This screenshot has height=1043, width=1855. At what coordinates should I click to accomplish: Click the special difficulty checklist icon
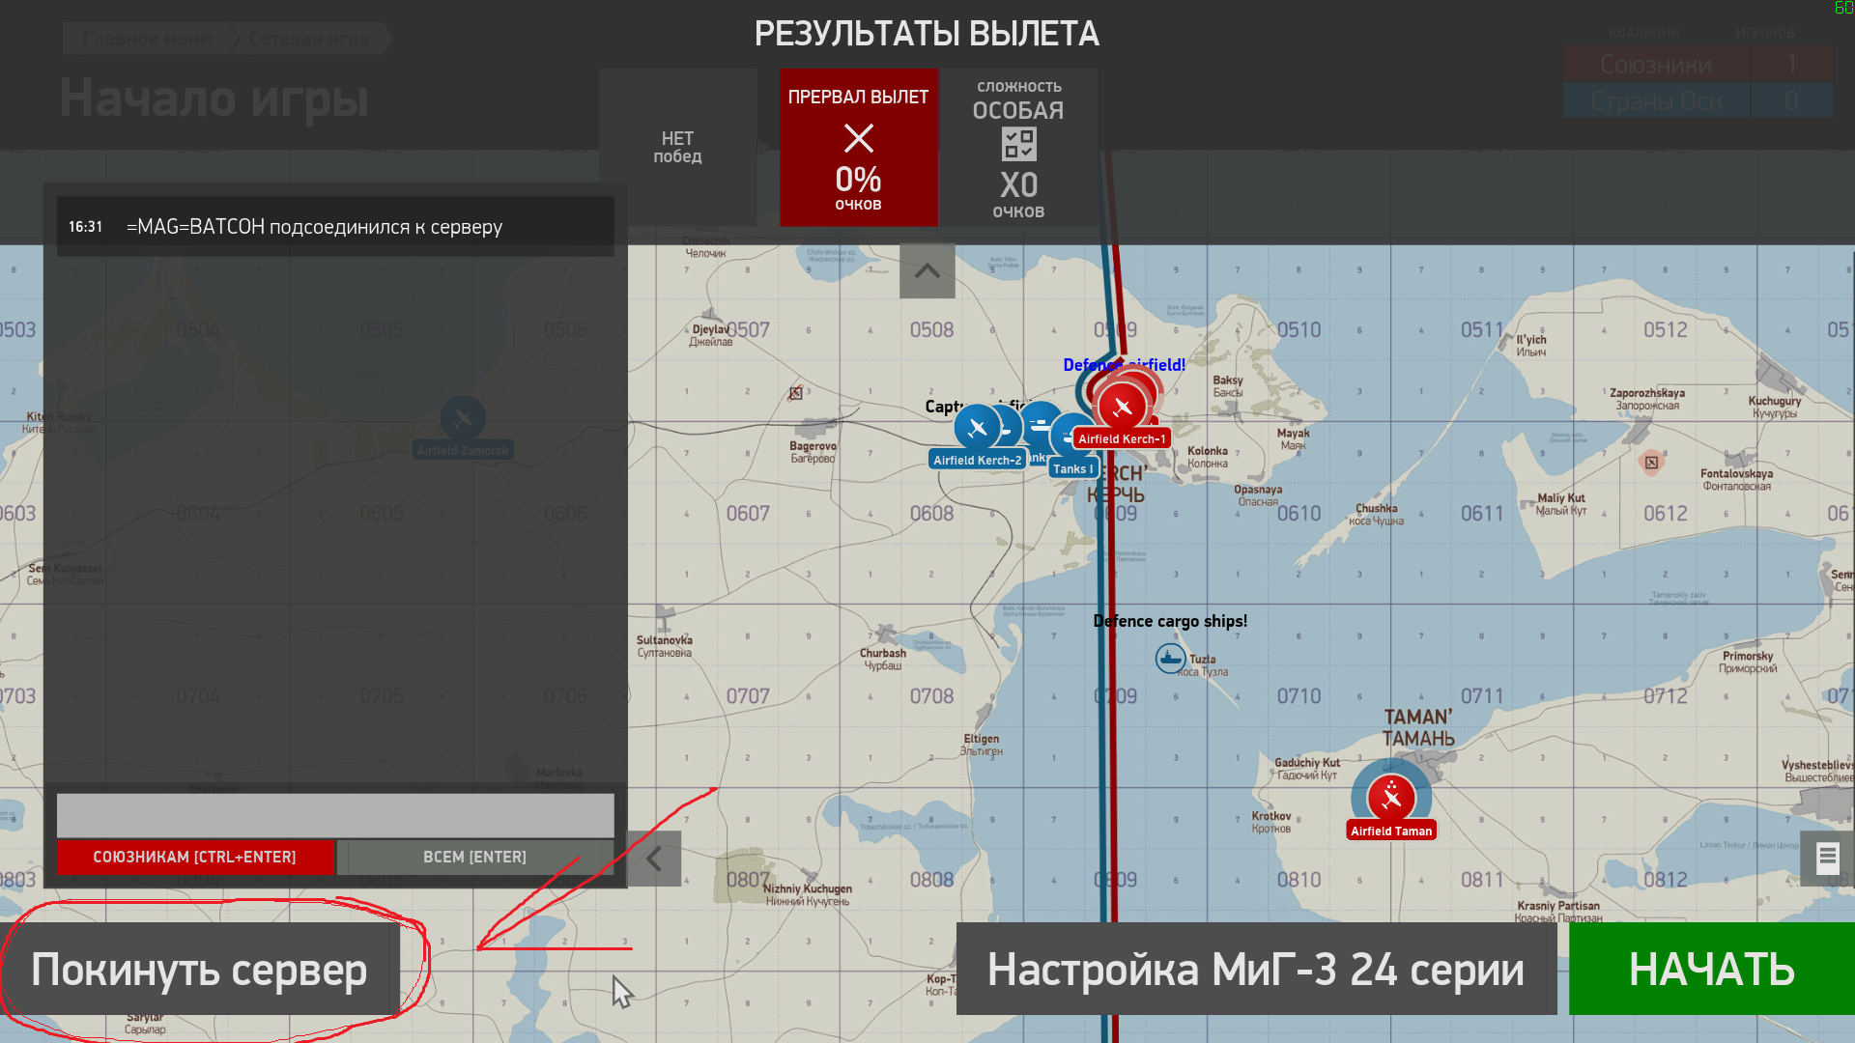tap(1018, 145)
